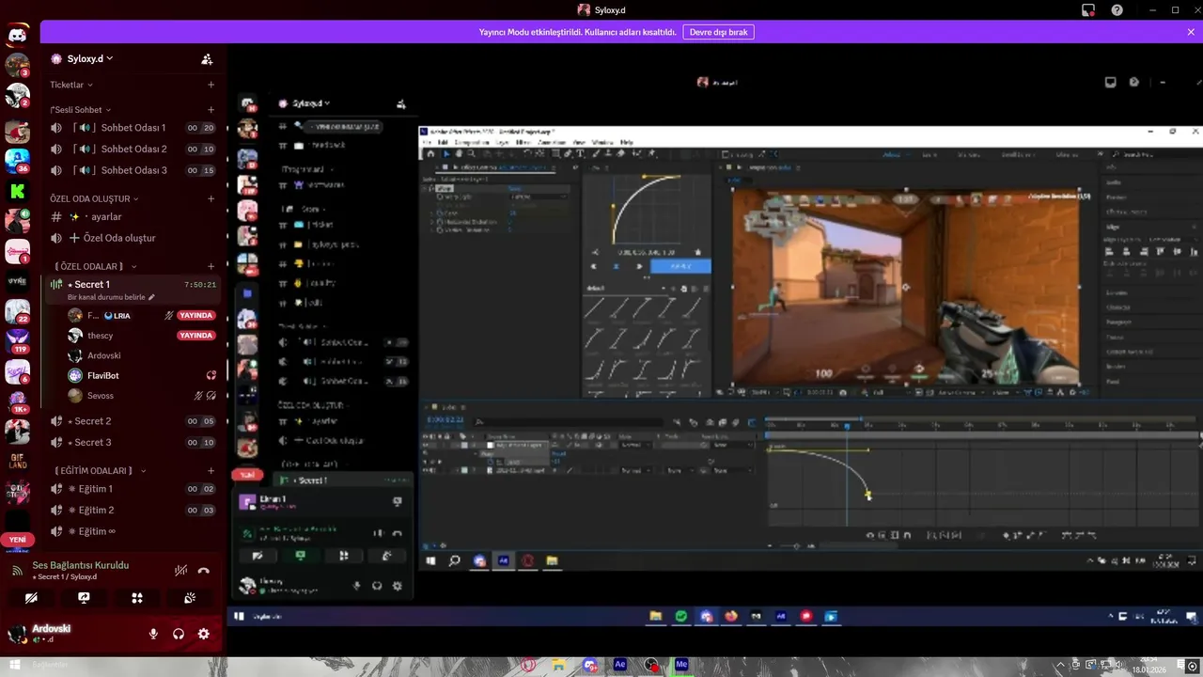Viewport: 1203px width, 677px height.
Task: Join Secret 3 voice channel
Action: click(133, 442)
